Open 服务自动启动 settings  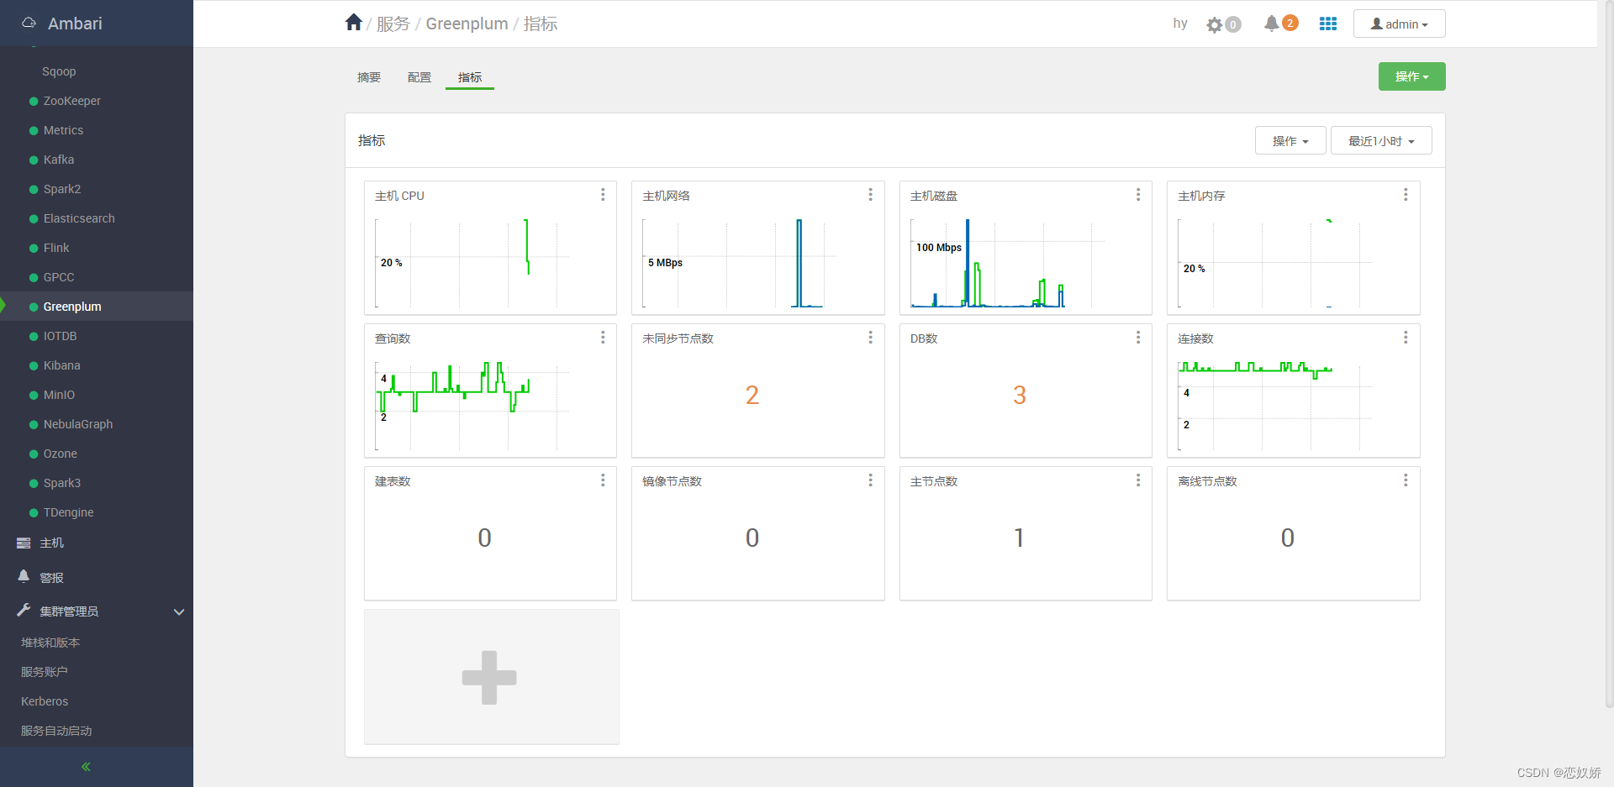[56, 731]
